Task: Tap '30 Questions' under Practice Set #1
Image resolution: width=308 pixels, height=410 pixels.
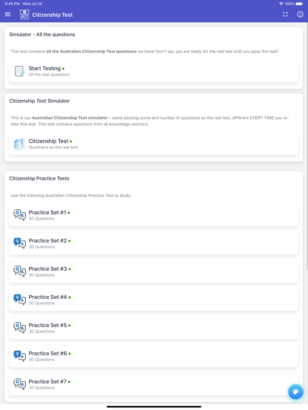Action: 42,218
